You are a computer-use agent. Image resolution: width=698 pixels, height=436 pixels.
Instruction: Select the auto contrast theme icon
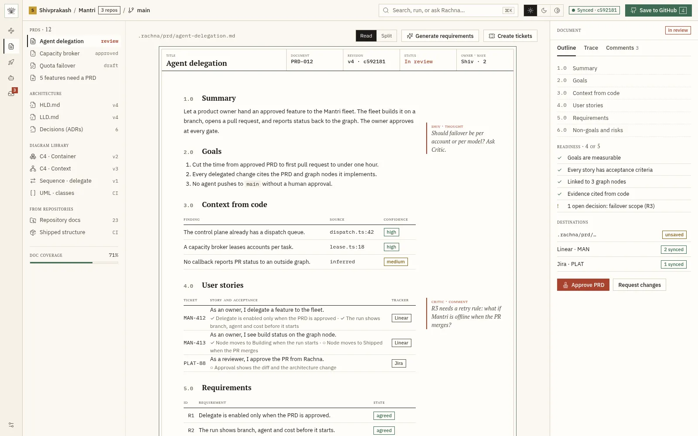[x=557, y=10]
